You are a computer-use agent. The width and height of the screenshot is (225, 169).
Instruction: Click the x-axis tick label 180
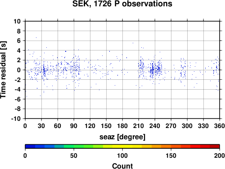tap(122, 126)
